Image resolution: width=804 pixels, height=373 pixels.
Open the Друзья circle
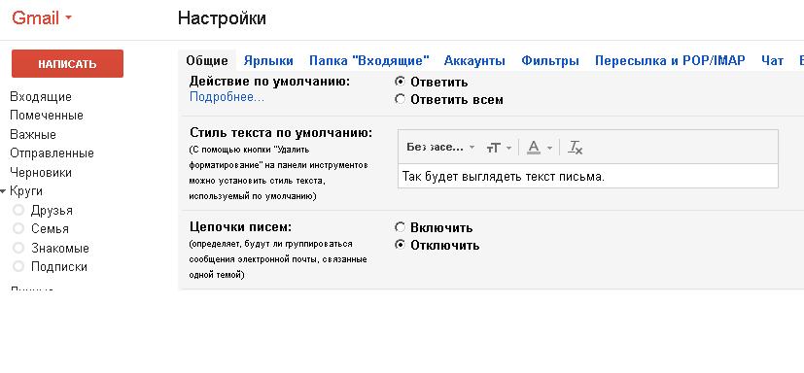tap(52, 211)
